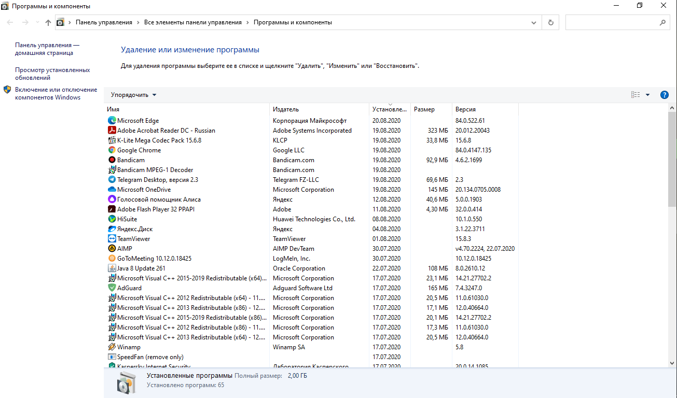Click the Google Chrome icon in list
677x398 pixels.
tap(112, 150)
